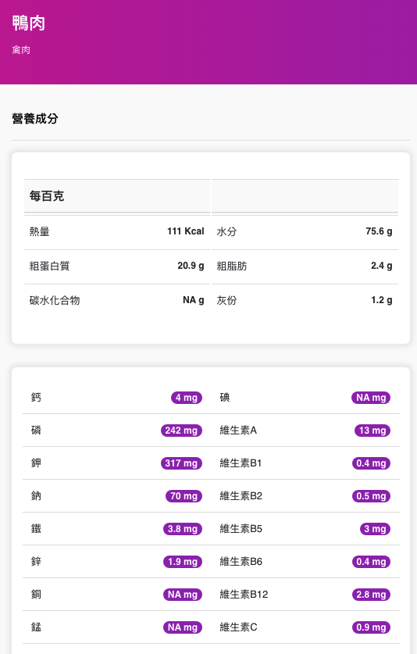Click the 鈉 label
417x654 pixels.
click(x=36, y=496)
